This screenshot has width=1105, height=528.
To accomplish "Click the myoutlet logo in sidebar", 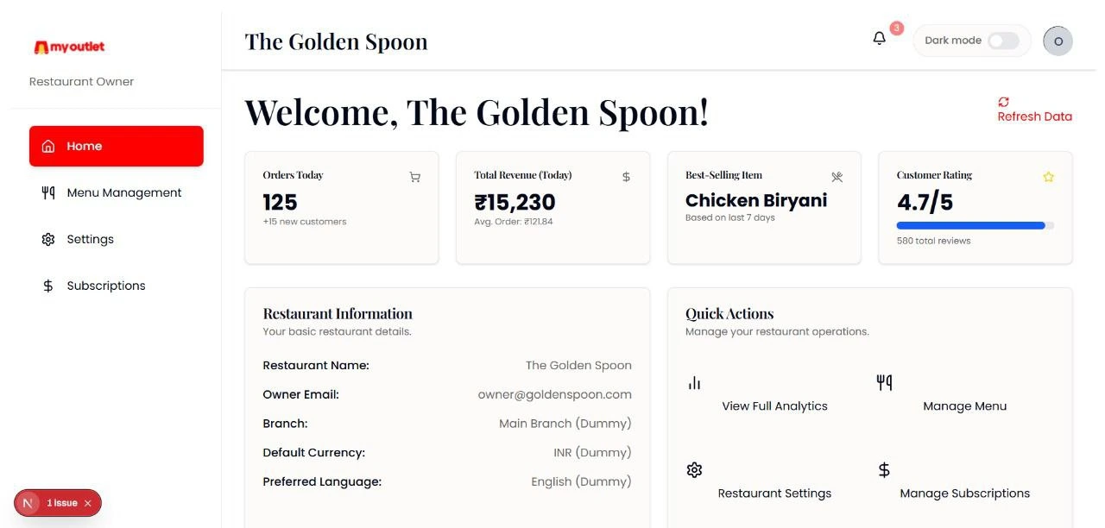I will click(69, 47).
